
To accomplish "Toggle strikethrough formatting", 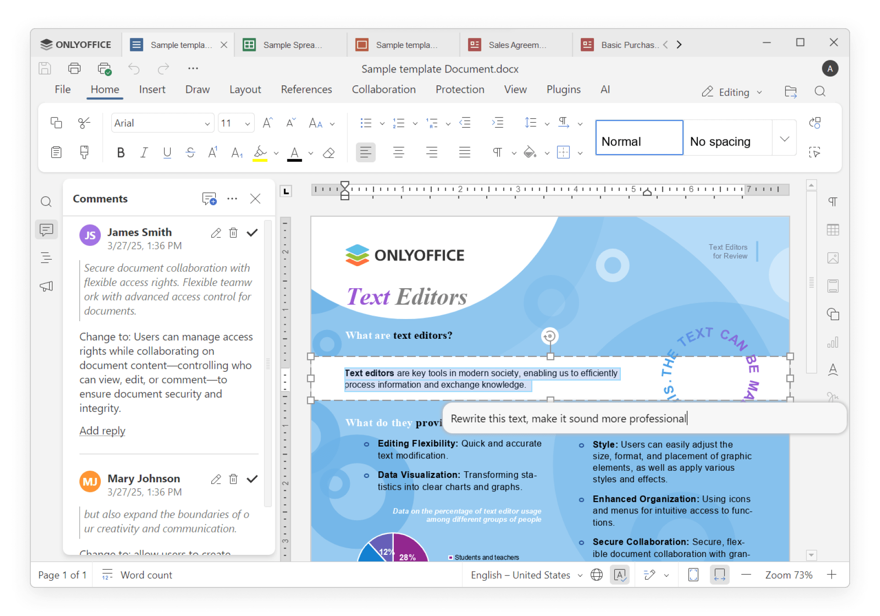I will pyautogui.click(x=190, y=153).
